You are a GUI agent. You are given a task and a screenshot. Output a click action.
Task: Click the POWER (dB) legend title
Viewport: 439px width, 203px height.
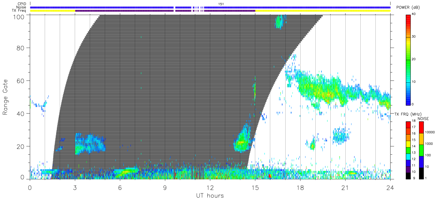coord(408,8)
